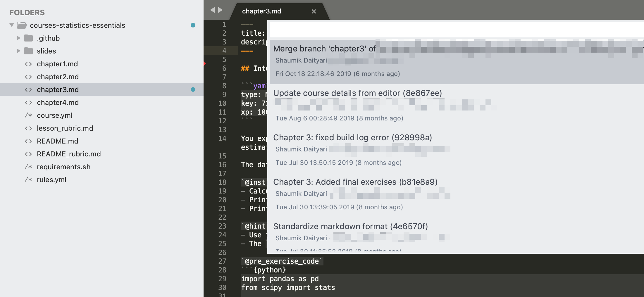Select rules.yml in the sidebar
644x297 pixels.
52,179
